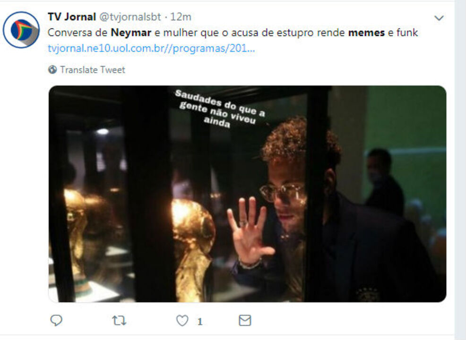Screen dimensions: 466x340
Task: Retweet the TV Jornal post
Action: (119, 320)
